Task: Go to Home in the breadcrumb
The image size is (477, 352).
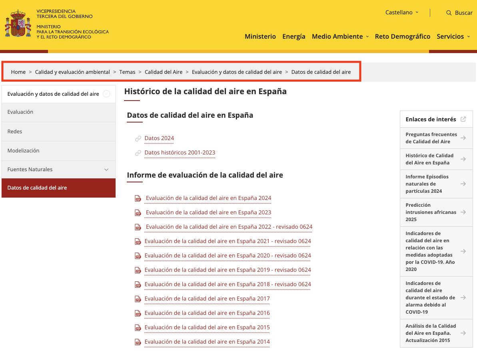Action: (18, 72)
